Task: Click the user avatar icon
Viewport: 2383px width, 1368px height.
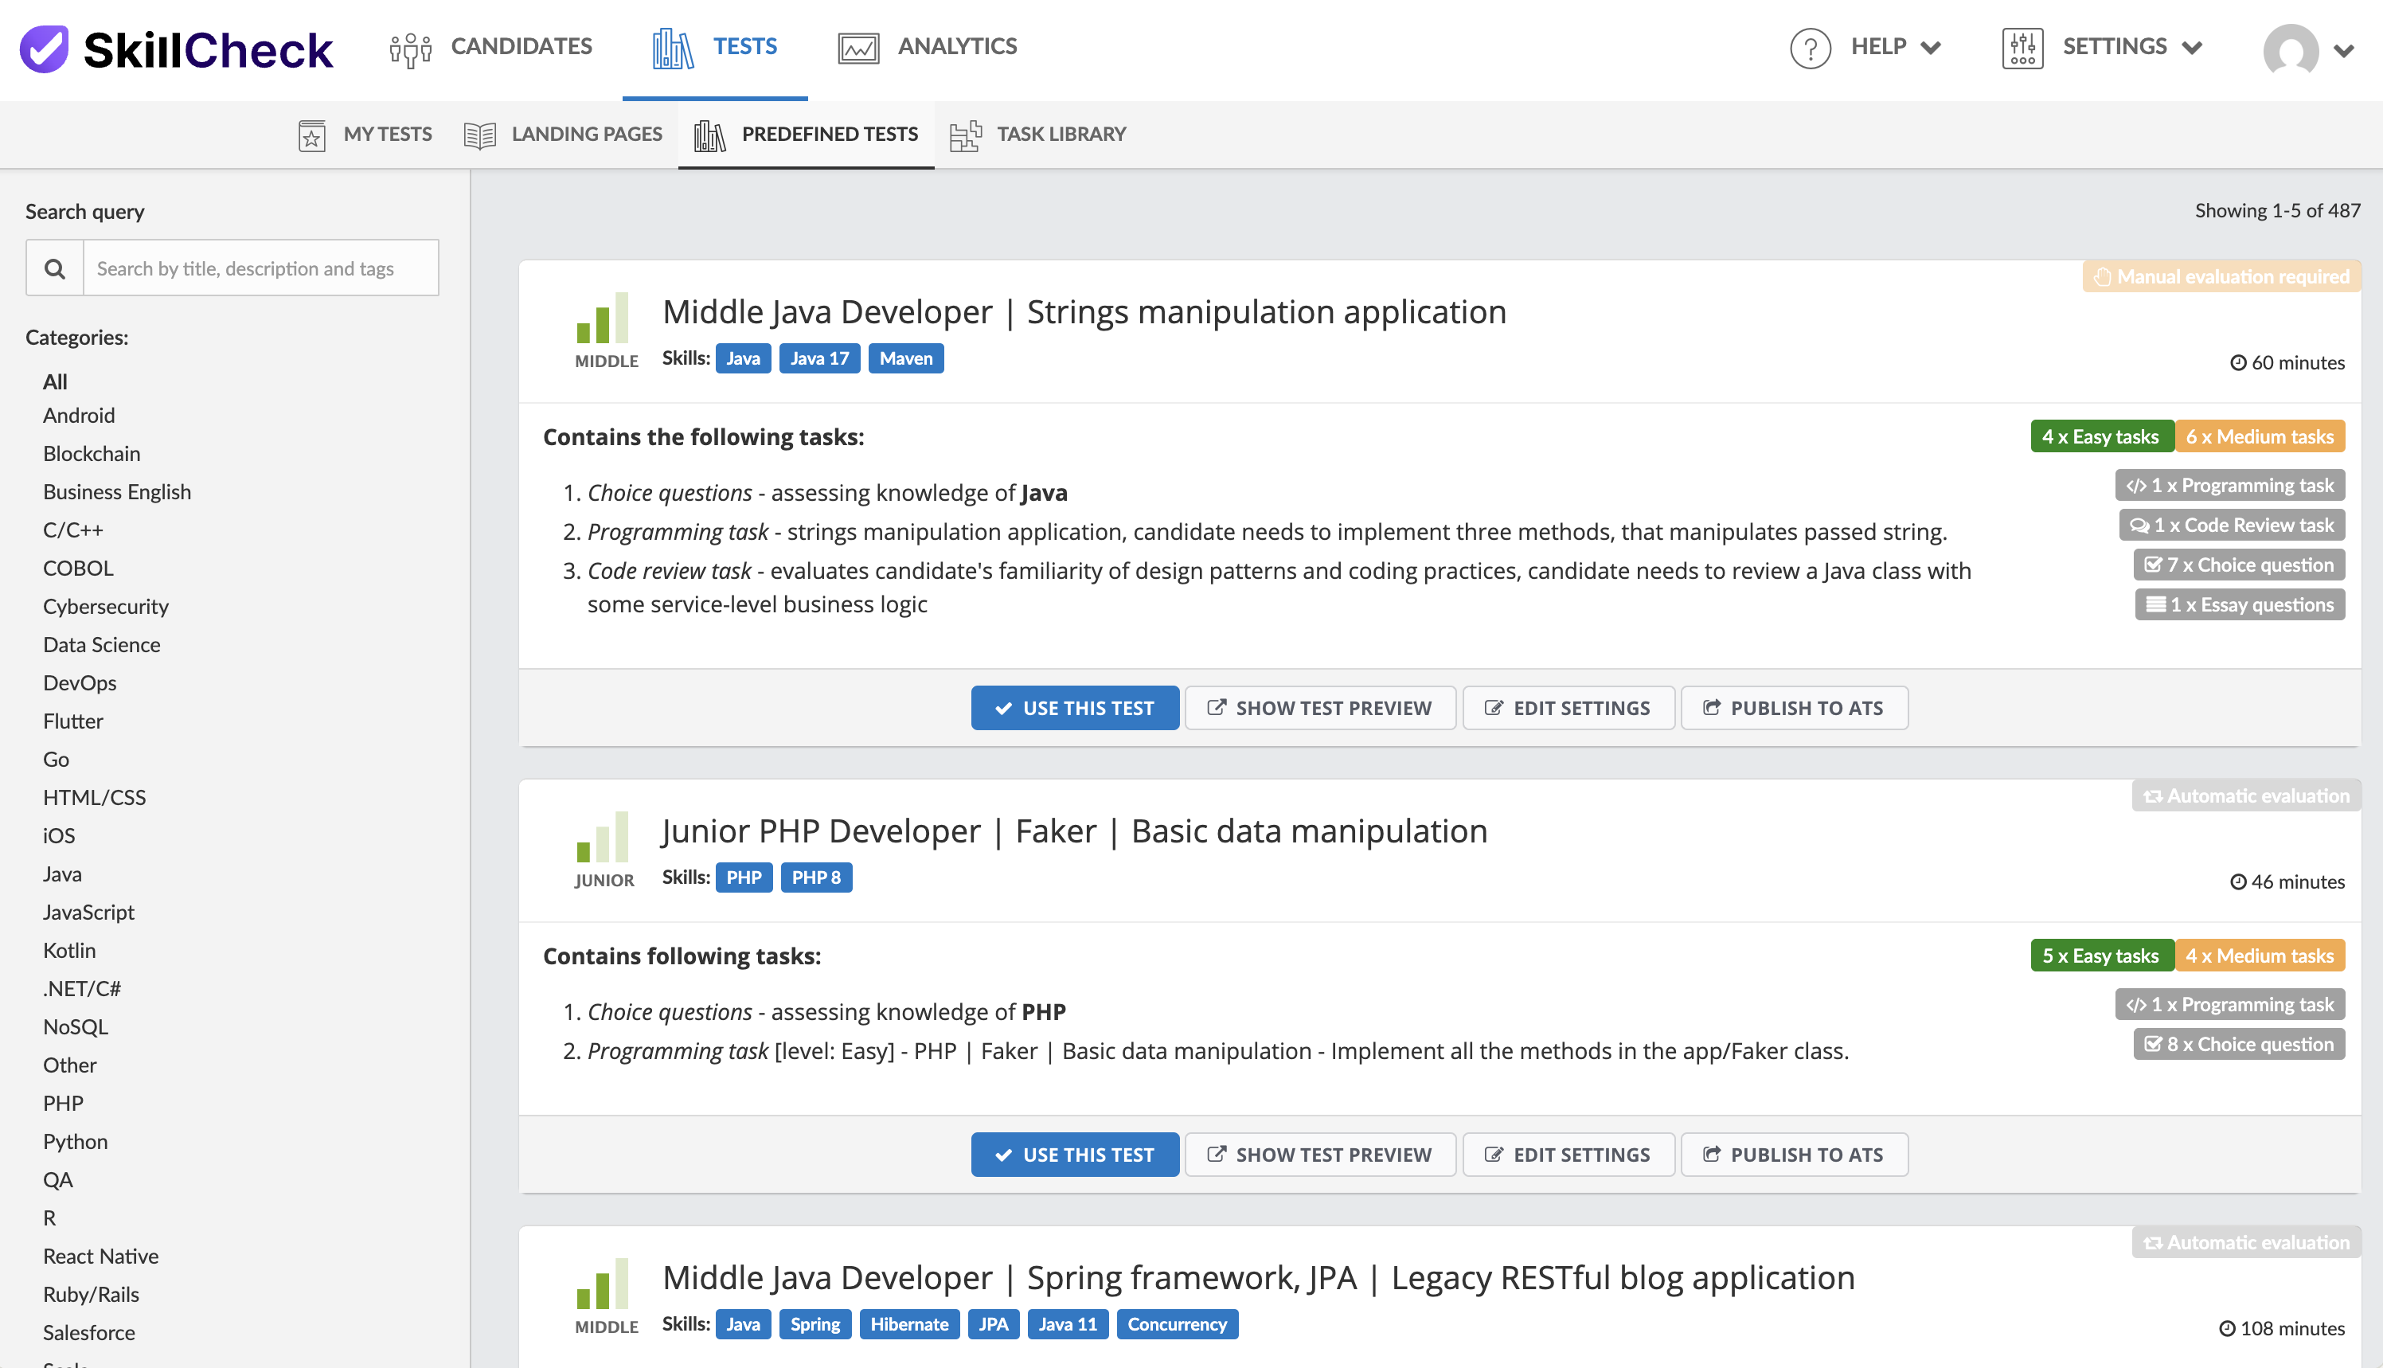Action: 2291,51
